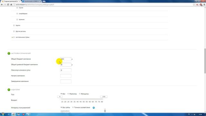Select the Женщины radio button
The width and height of the screenshot is (206, 116).
tap(80, 94)
